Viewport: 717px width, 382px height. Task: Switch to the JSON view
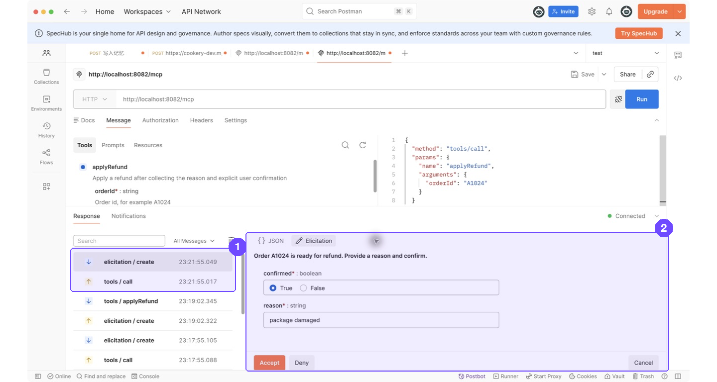pyautogui.click(x=270, y=241)
